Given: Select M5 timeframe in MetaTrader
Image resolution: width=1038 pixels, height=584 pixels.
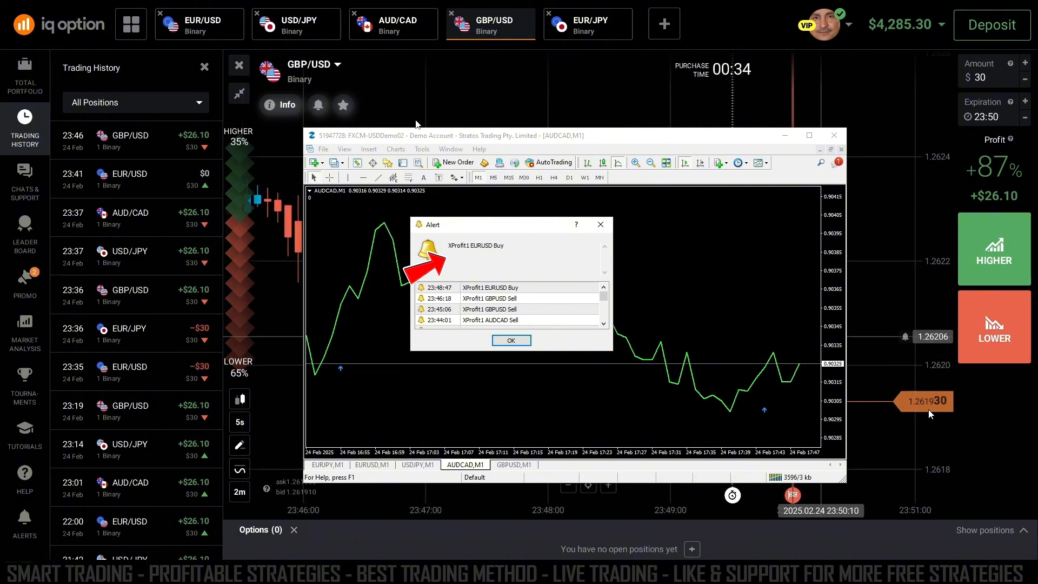Looking at the screenshot, I should [x=494, y=177].
